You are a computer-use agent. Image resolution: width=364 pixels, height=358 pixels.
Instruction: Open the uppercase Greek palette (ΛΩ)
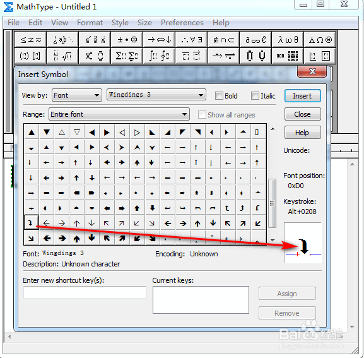click(320, 40)
